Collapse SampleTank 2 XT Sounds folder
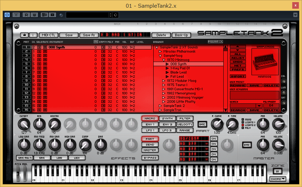Image resolution: width=302 pixels, height=187 pixels. (x=157, y=47)
